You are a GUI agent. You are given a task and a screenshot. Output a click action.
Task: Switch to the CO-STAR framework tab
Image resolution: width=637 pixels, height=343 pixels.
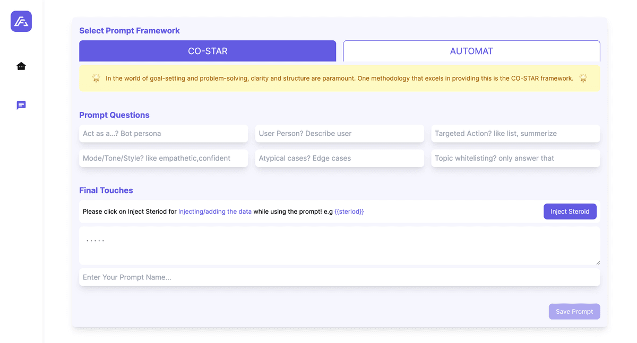(208, 51)
